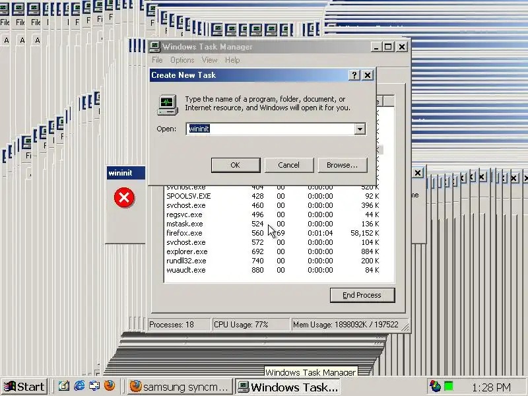Select the regsvc.exe process row
Screen dimensions: 528x396
pos(273,214)
